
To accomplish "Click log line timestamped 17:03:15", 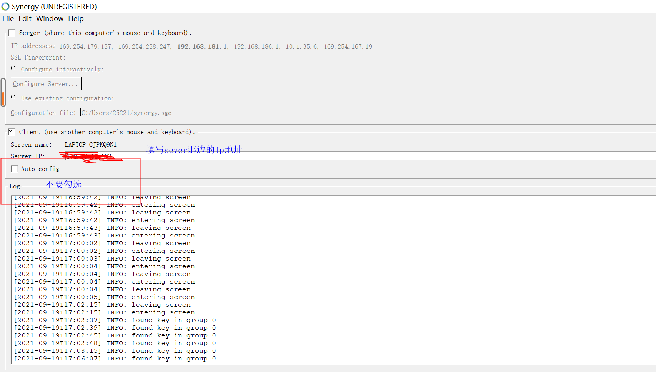I will (115, 351).
